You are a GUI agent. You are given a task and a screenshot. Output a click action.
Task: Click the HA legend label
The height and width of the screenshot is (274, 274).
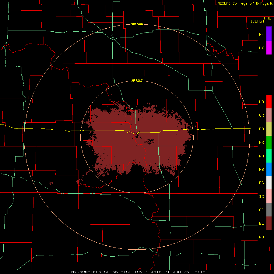point(261,102)
